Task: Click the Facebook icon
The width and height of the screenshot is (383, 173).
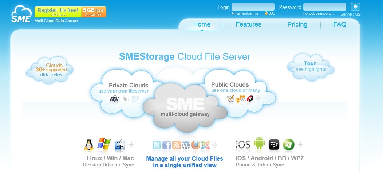Action: click(x=167, y=145)
